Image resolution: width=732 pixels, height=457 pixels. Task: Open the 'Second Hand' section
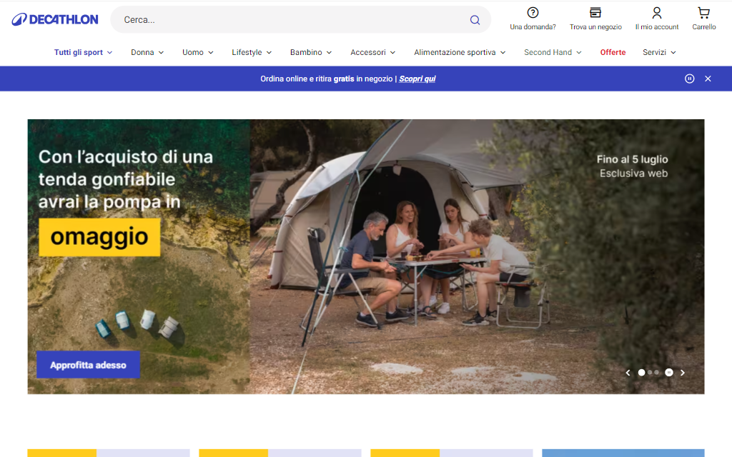(548, 52)
